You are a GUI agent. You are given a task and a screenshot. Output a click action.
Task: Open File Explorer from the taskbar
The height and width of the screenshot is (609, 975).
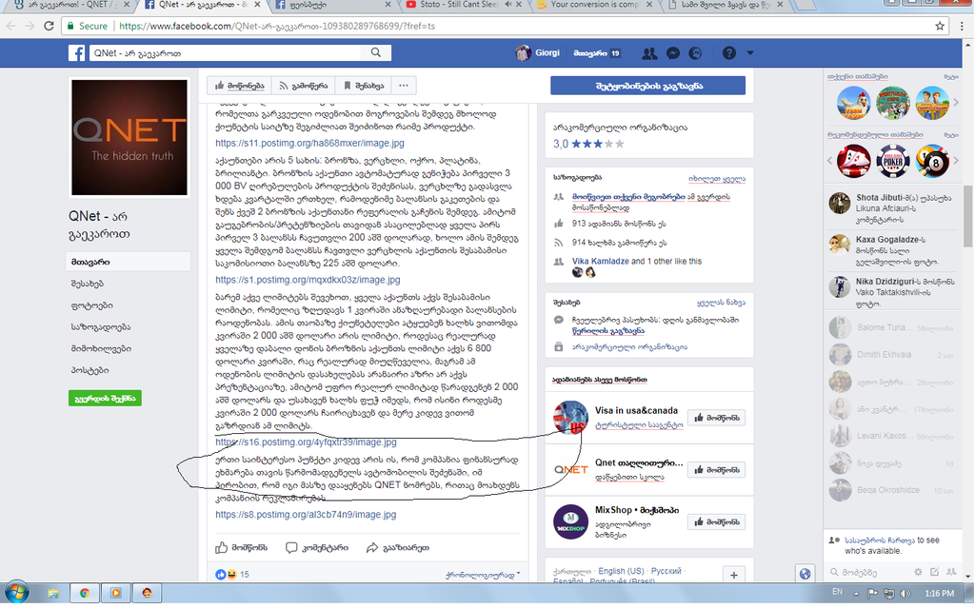[53, 593]
